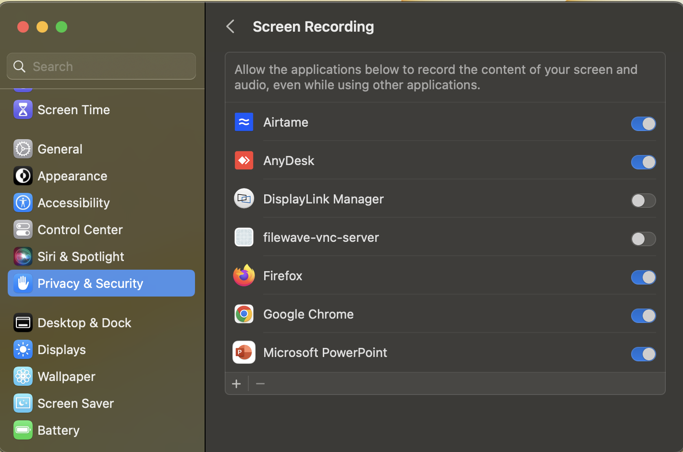Open Screen Time settings
The image size is (683, 452).
(x=101, y=110)
